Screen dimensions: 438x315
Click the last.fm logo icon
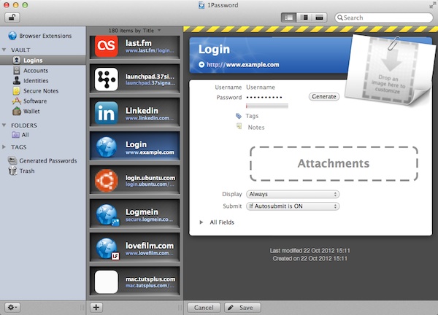pyautogui.click(x=106, y=46)
